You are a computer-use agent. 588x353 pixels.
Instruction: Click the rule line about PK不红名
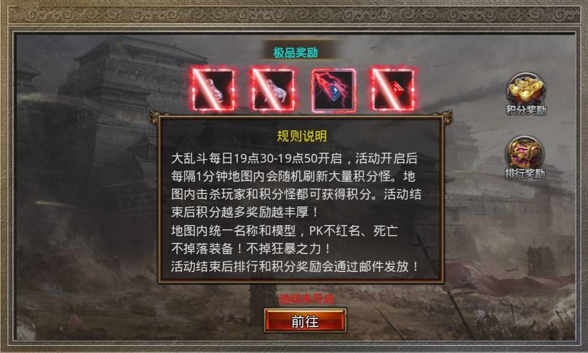pos(284,231)
